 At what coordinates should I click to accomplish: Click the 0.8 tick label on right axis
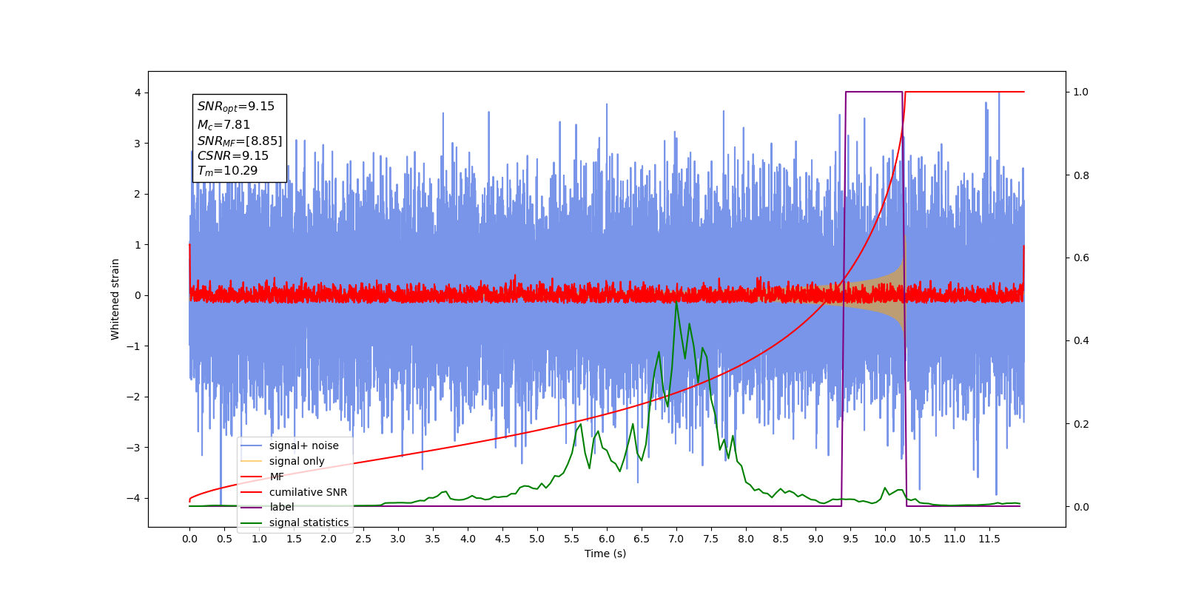(1081, 175)
